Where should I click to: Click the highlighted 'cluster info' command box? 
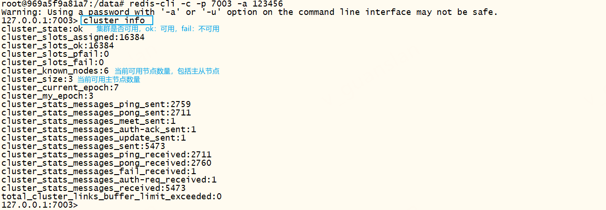[117, 20]
